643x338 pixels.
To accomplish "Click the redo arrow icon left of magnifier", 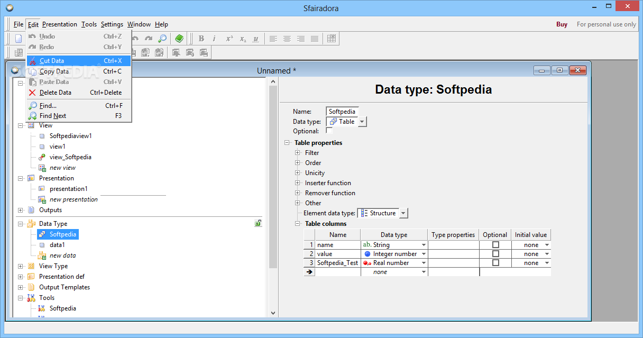I will coord(149,39).
